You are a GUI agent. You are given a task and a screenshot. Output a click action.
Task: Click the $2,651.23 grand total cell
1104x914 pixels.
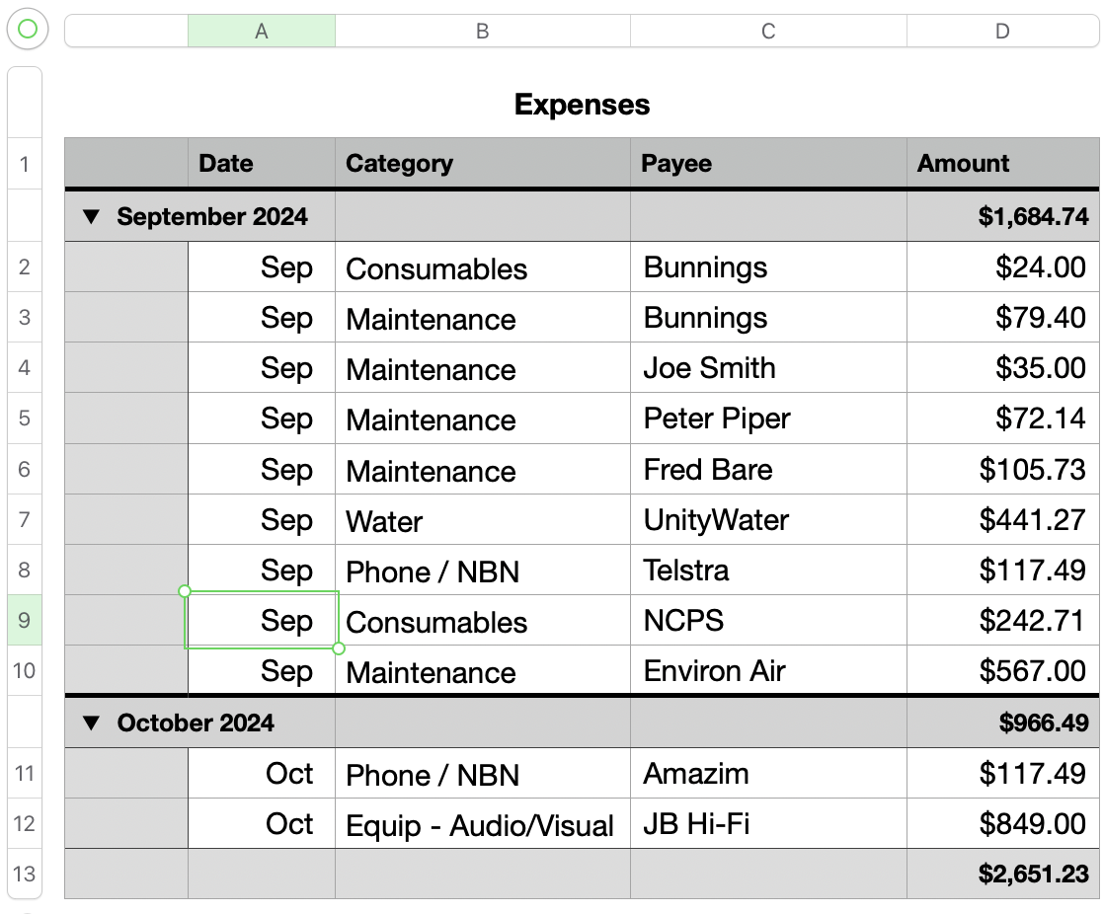tap(1002, 874)
